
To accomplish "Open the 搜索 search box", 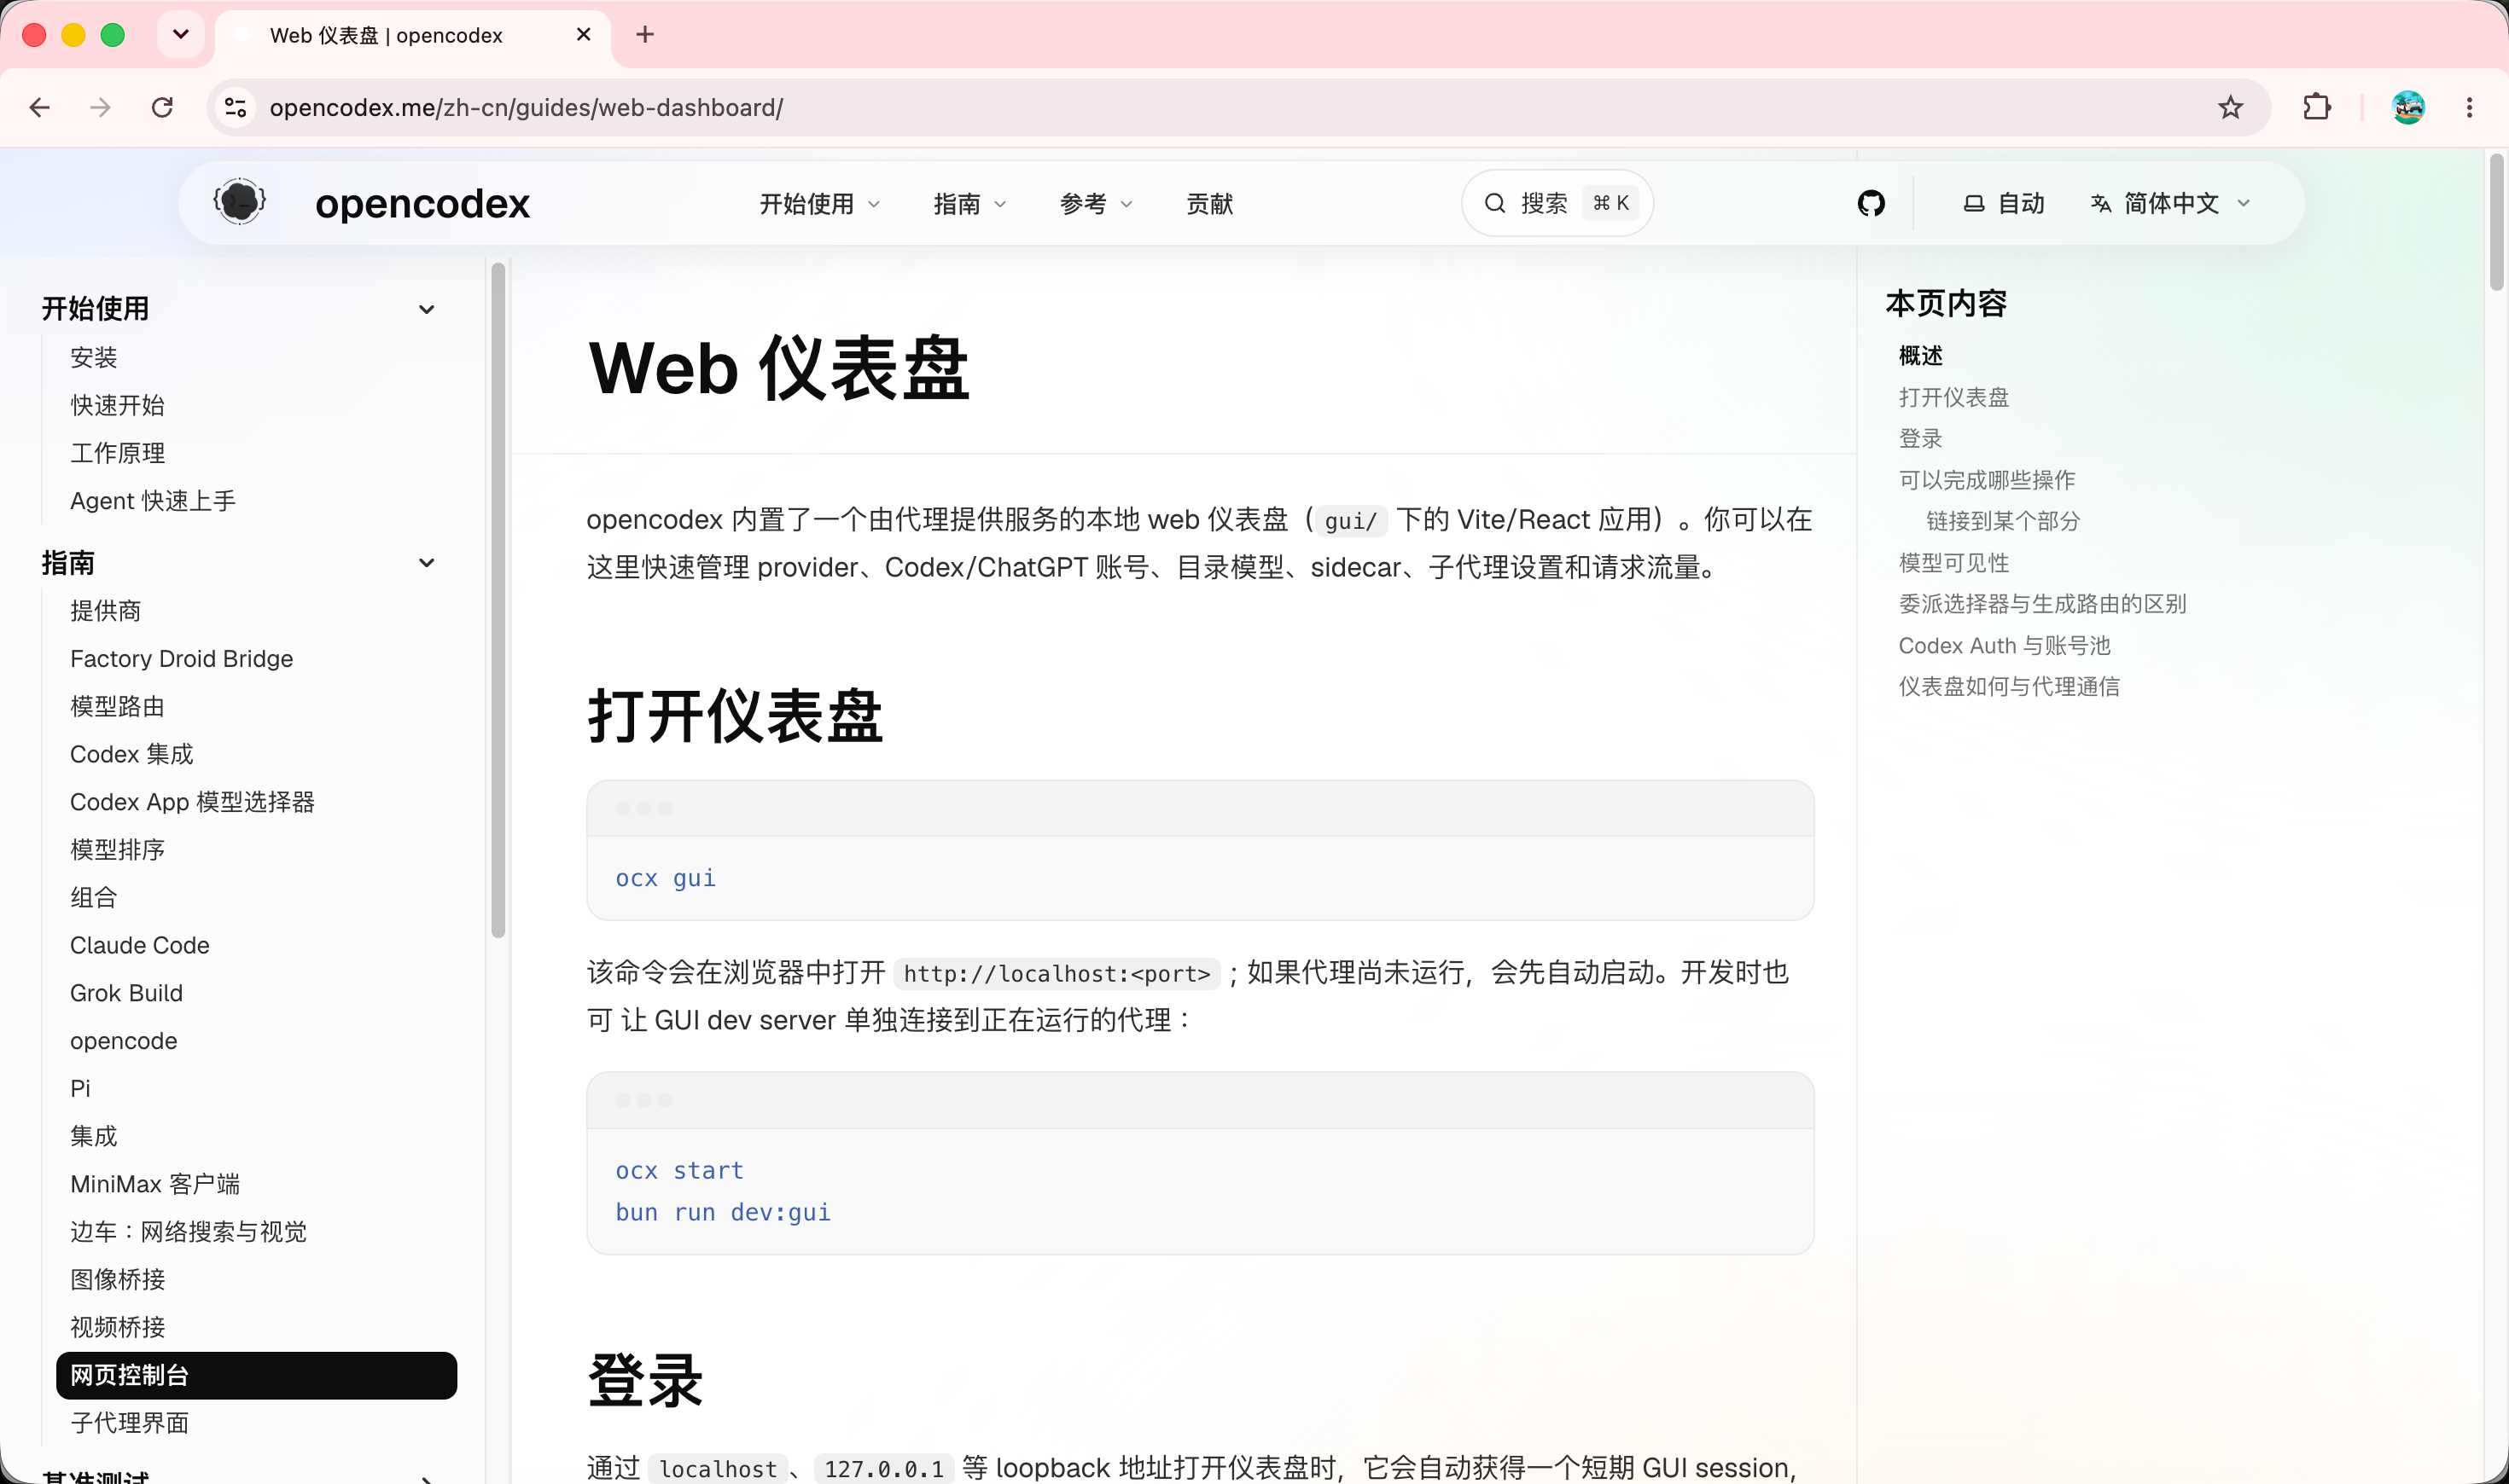I will point(1557,203).
